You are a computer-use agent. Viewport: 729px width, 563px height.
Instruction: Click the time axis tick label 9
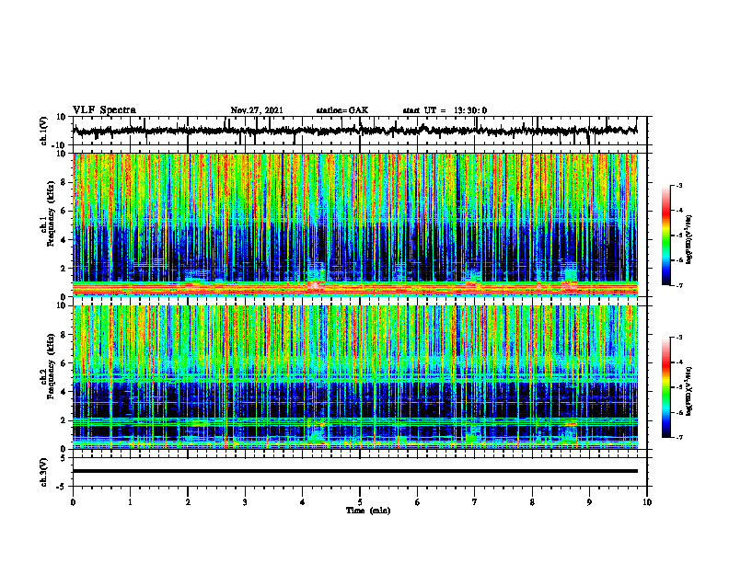click(589, 502)
